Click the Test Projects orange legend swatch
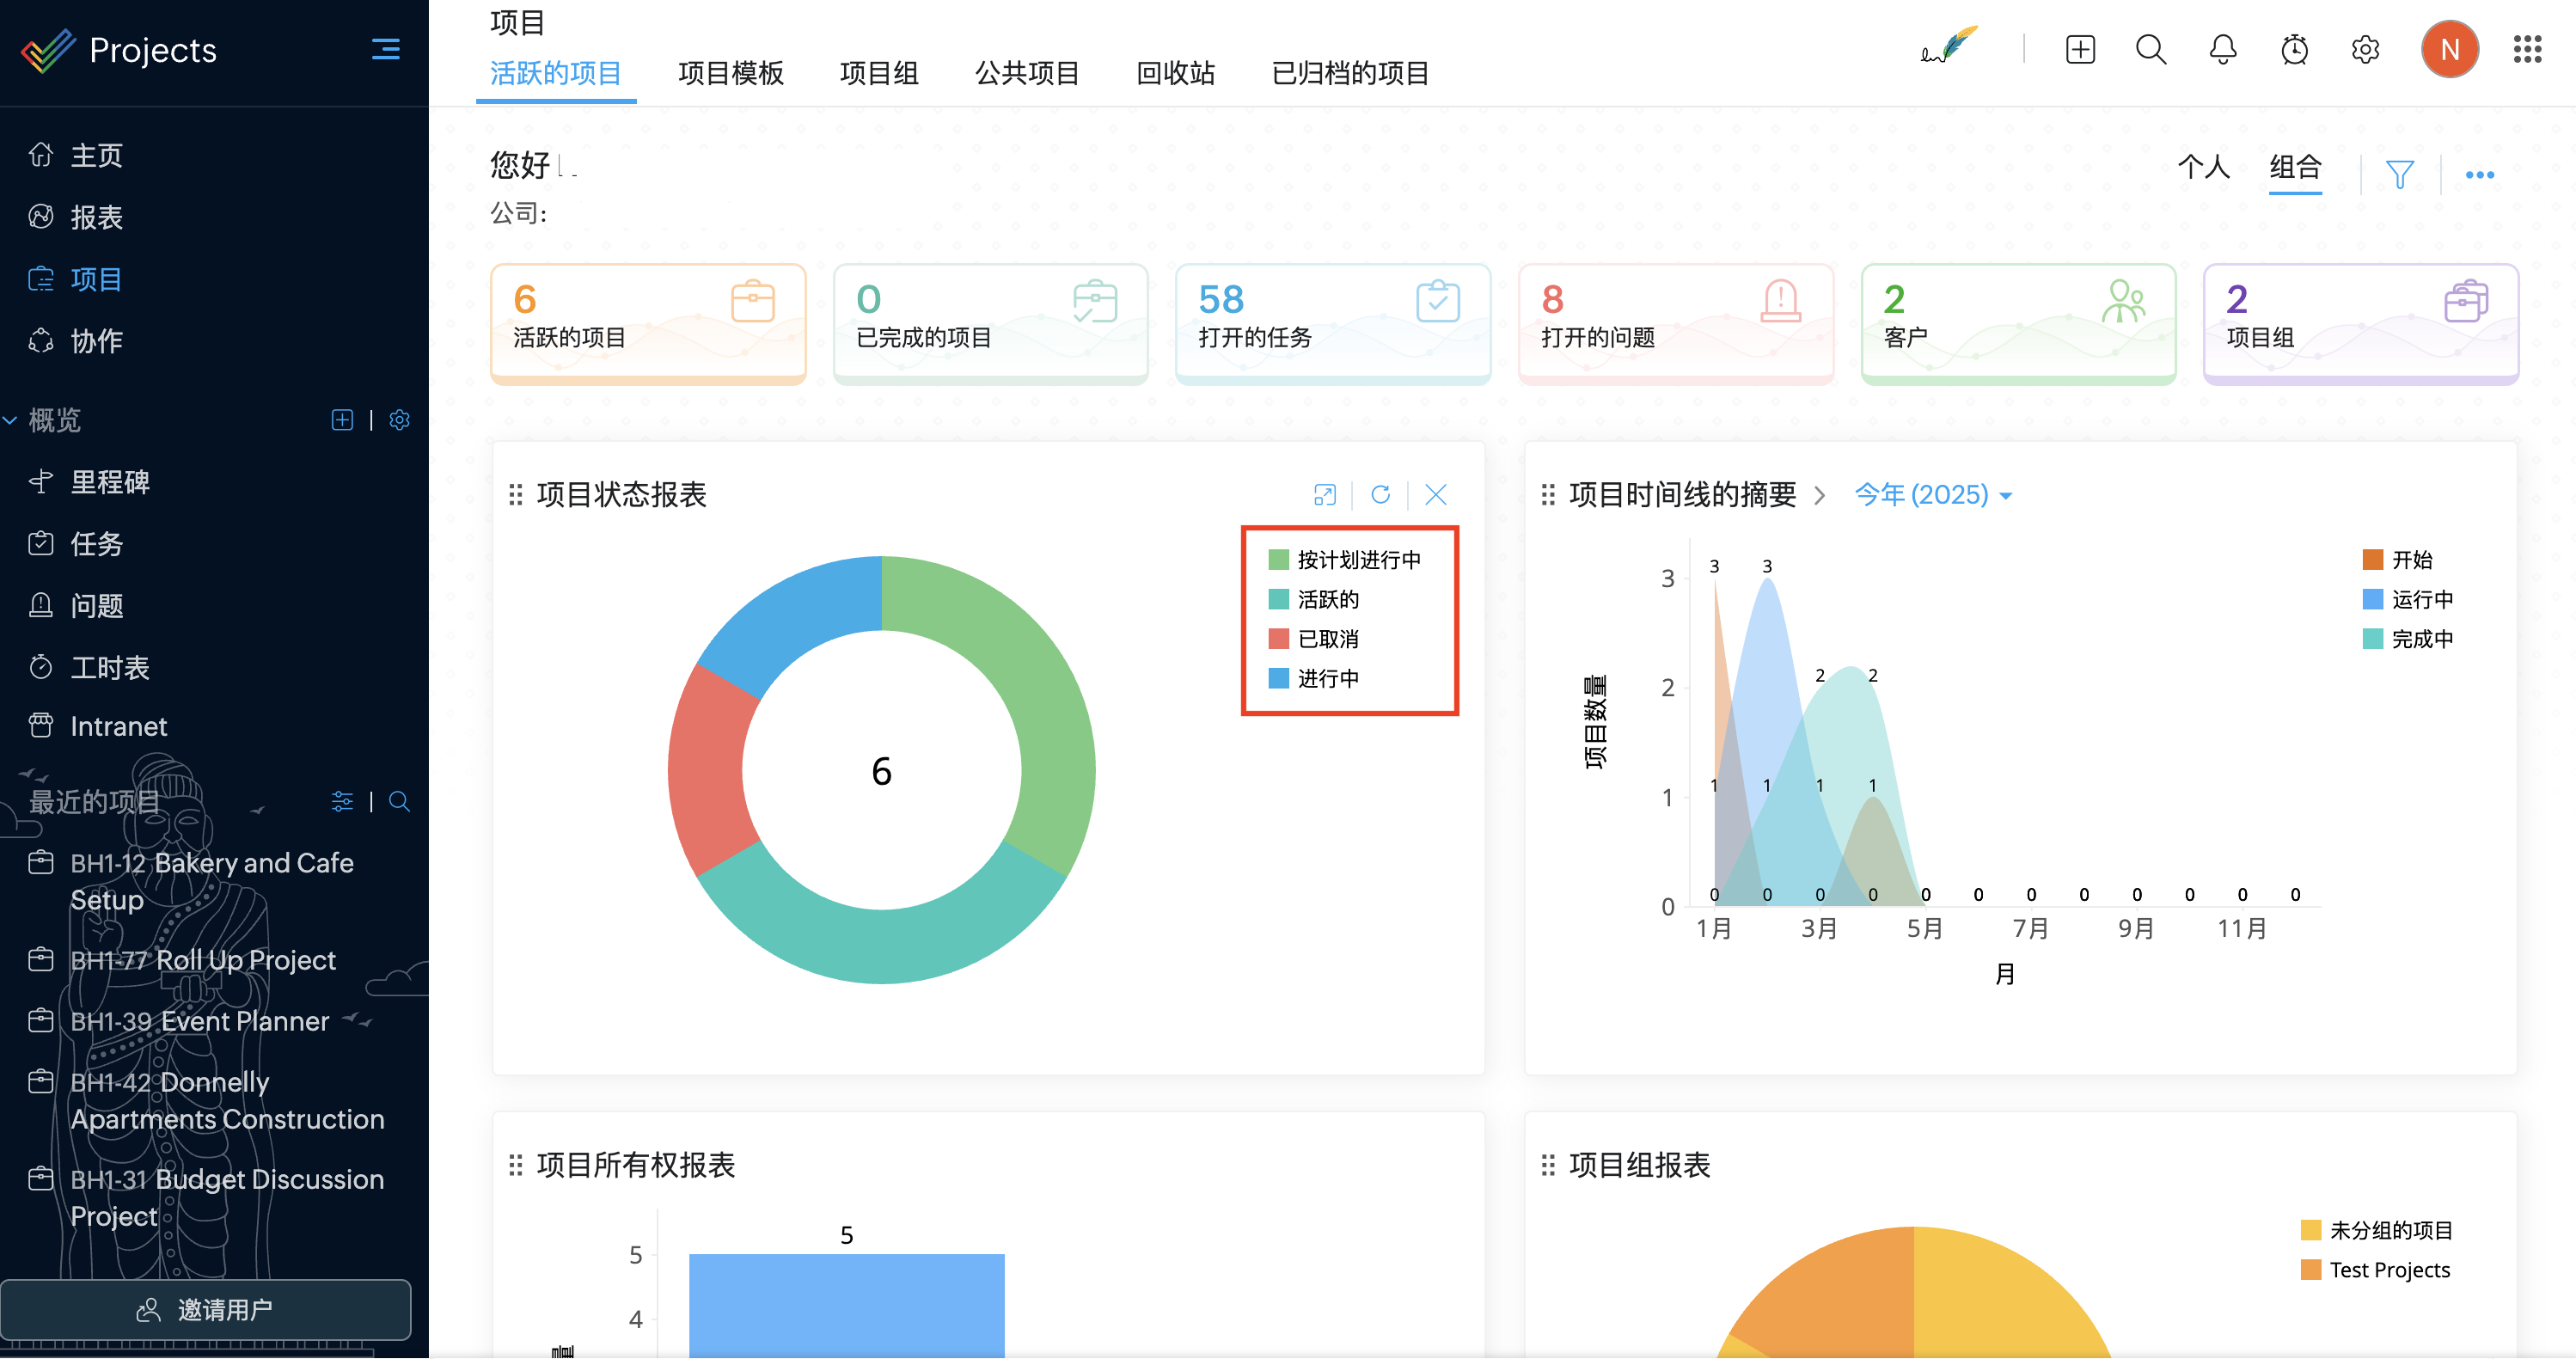The height and width of the screenshot is (1359, 2576). 2310,1270
